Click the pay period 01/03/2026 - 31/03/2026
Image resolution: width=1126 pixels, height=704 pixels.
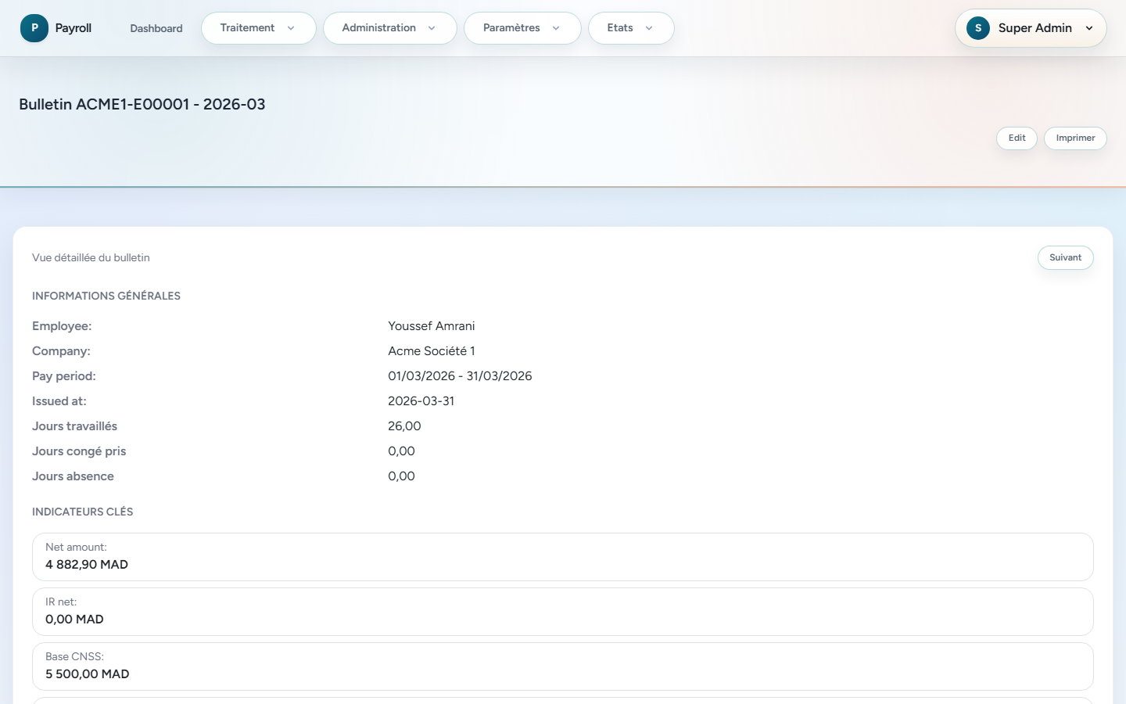[x=460, y=376]
